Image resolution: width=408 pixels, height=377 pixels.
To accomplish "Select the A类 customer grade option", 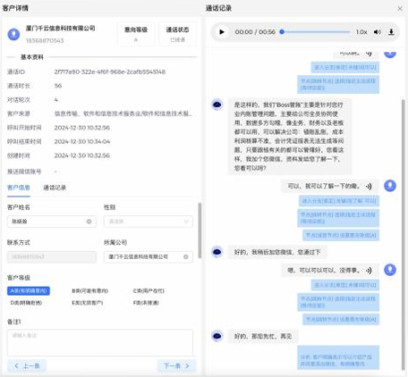I will 29,290.
